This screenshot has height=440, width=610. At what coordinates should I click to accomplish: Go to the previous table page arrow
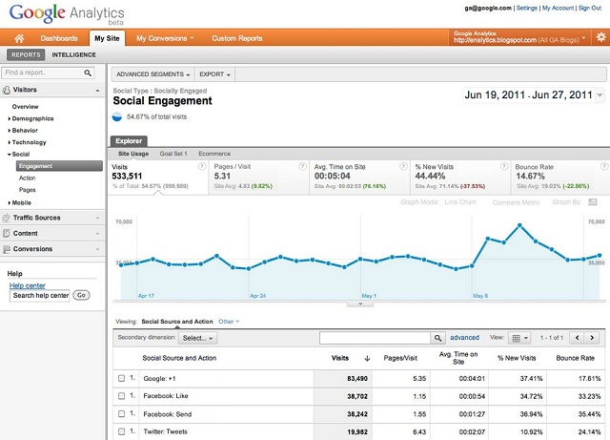[578, 338]
